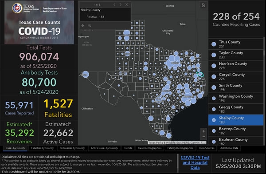This screenshot has width=266, height=174.
Task: Open the Active Cases by County tab
Action: (x=104, y=148)
